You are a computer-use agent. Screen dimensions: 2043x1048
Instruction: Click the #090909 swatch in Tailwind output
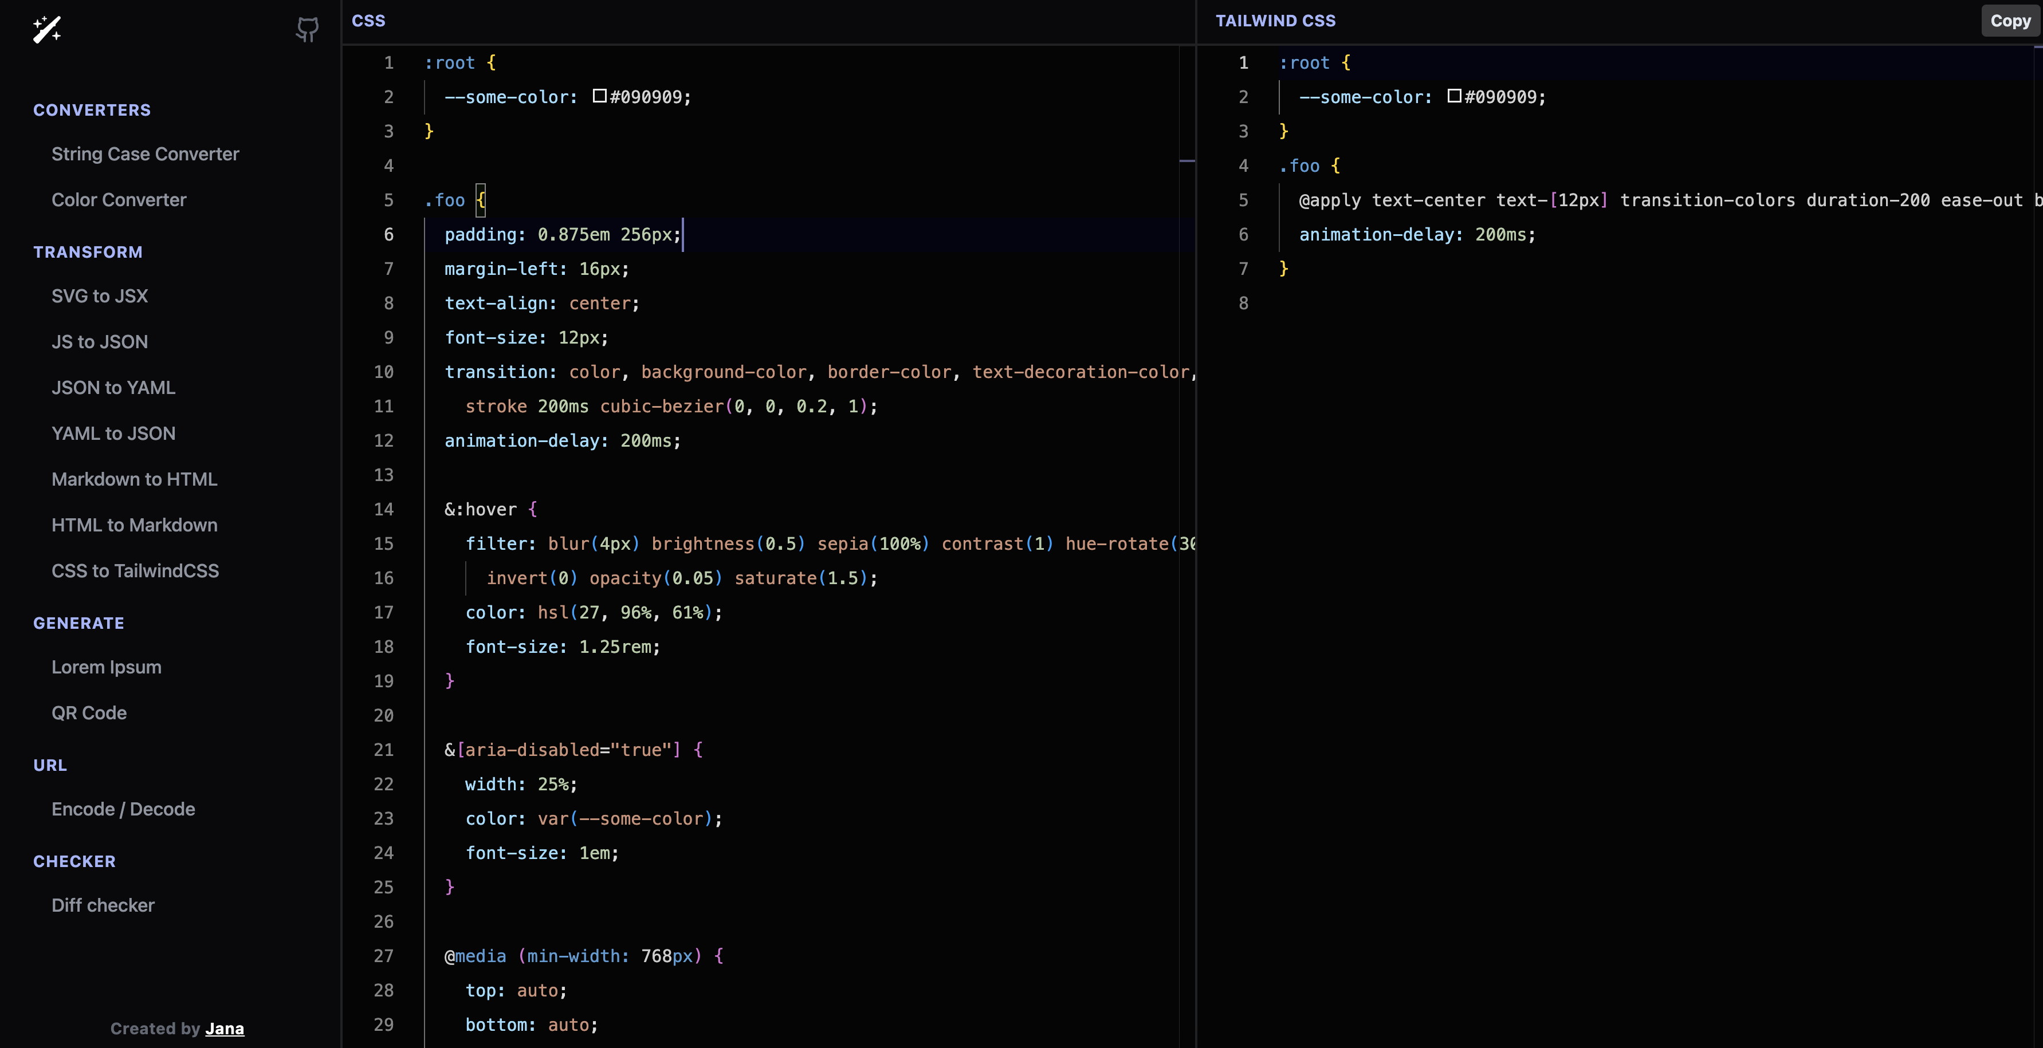[x=1455, y=96]
